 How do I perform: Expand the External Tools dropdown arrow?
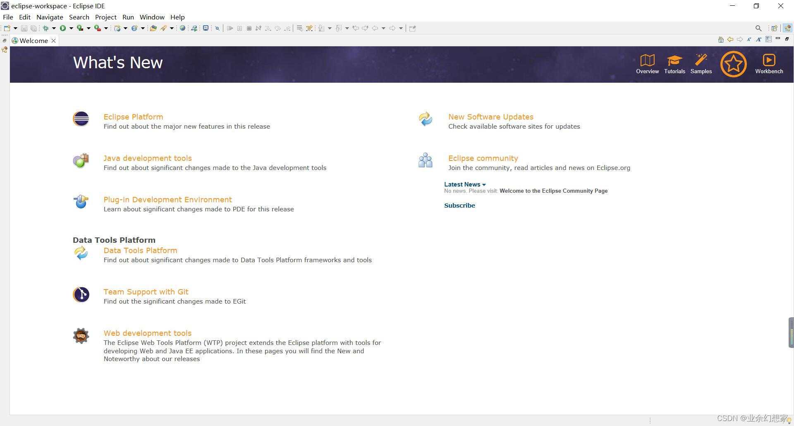click(x=106, y=28)
